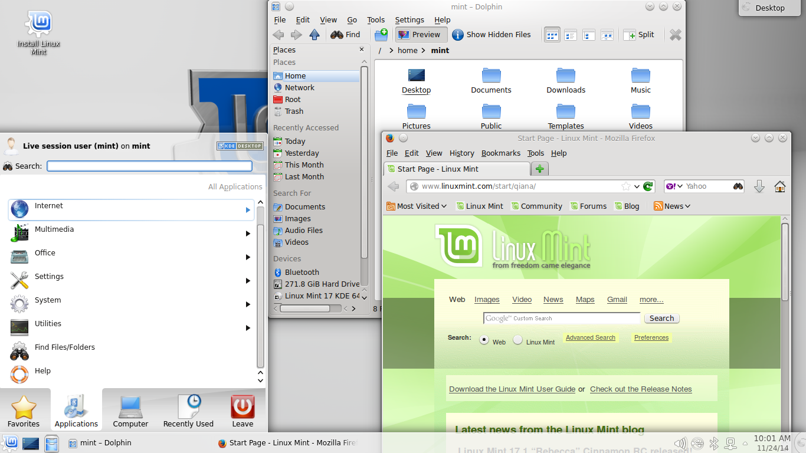Expand Utilities category in KDE menu
The width and height of the screenshot is (806, 453).
point(131,327)
